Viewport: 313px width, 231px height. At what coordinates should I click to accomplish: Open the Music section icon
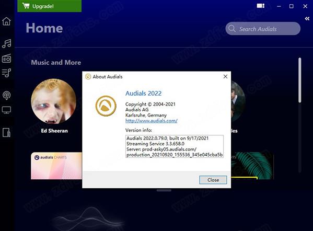pos(7,43)
